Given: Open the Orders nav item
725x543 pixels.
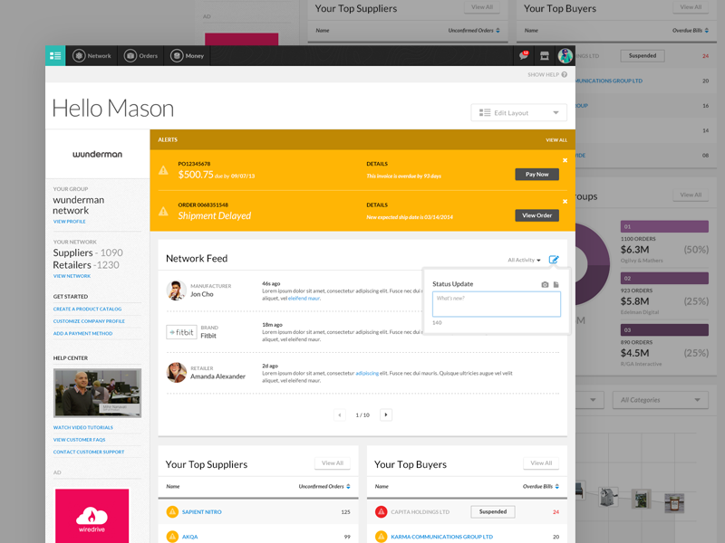Looking at the screenshot, I should pyautogui.click(x=140, y=56).
